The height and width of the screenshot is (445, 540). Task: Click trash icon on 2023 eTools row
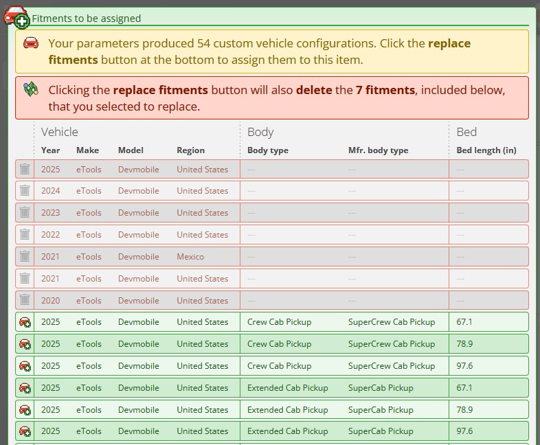click(x=25, y=213)
